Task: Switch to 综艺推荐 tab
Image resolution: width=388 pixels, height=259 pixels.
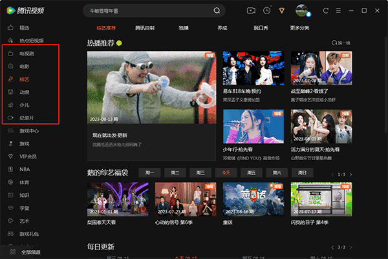Action: point(106,28)
